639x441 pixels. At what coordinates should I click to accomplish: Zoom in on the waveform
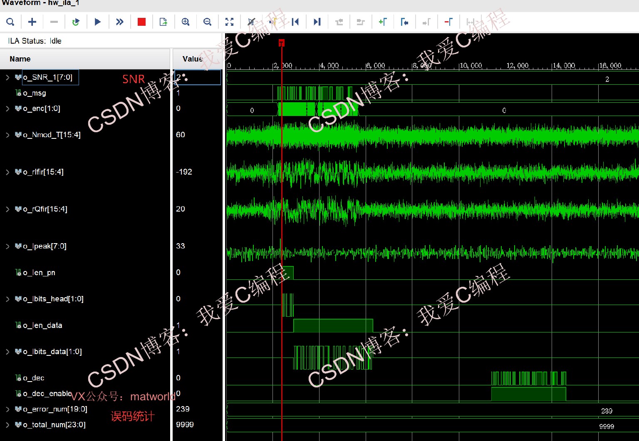(x=186, y=22)
